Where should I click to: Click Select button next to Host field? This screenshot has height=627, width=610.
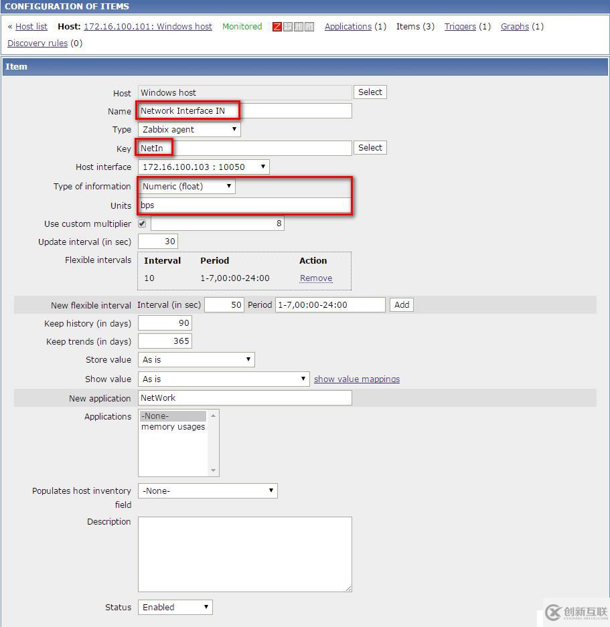point(370,92)
